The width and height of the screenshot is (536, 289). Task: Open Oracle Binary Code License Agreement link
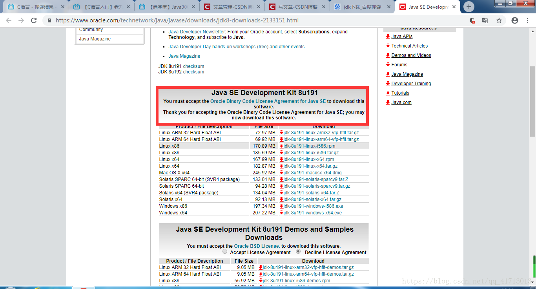268,101
